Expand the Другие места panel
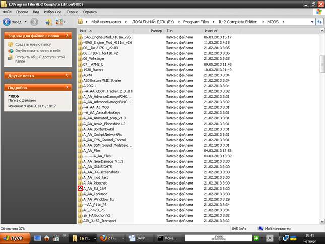Screen dimensions: 325x244 [x=67, y=76]
